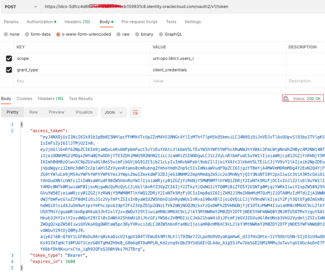Click the Visualize response view button
The height and width of the screenshot is (272, 325).
(84, 112)
